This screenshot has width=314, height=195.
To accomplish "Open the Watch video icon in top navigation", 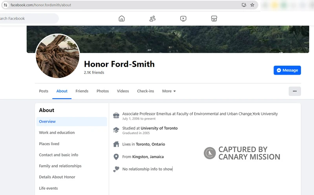I will point(183,18).
